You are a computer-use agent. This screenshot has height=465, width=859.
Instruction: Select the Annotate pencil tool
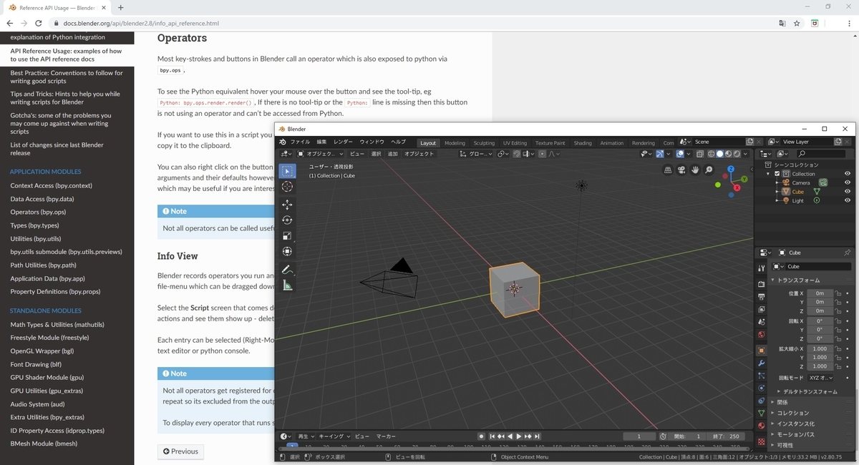(287, 270)
